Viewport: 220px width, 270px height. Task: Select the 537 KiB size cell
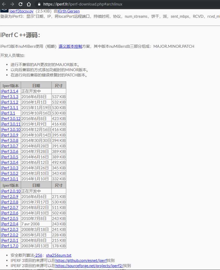click(x=59, y=97)
